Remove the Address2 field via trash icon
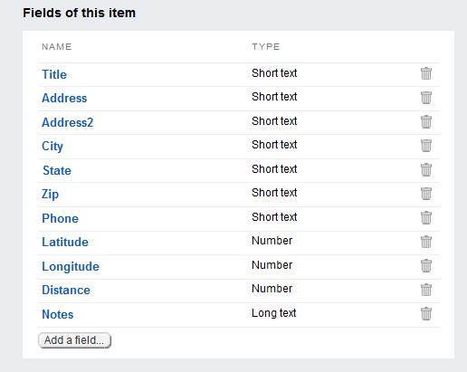 pyautogui.click(x=426, y=121)
